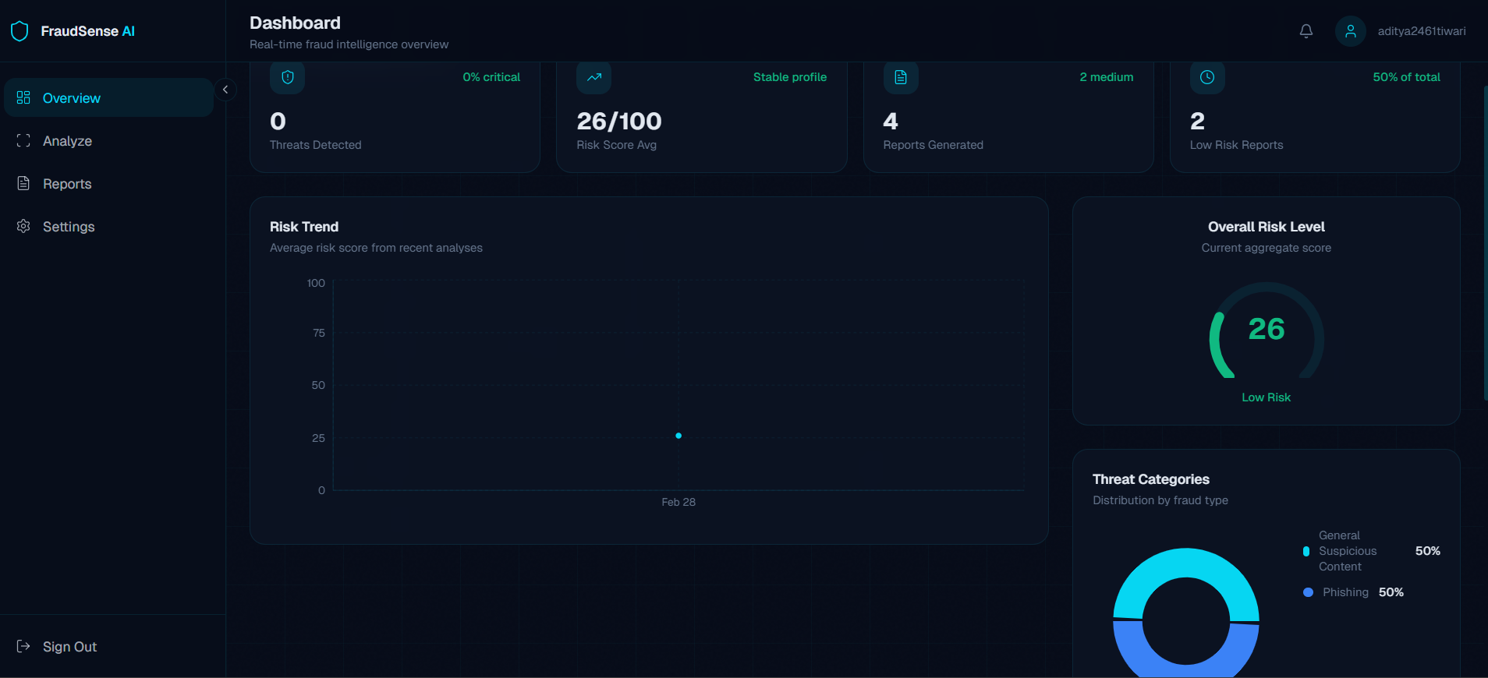Open the notifications bell
Viewport: 1488px width, 678px height.
[x=1306, y=31]
